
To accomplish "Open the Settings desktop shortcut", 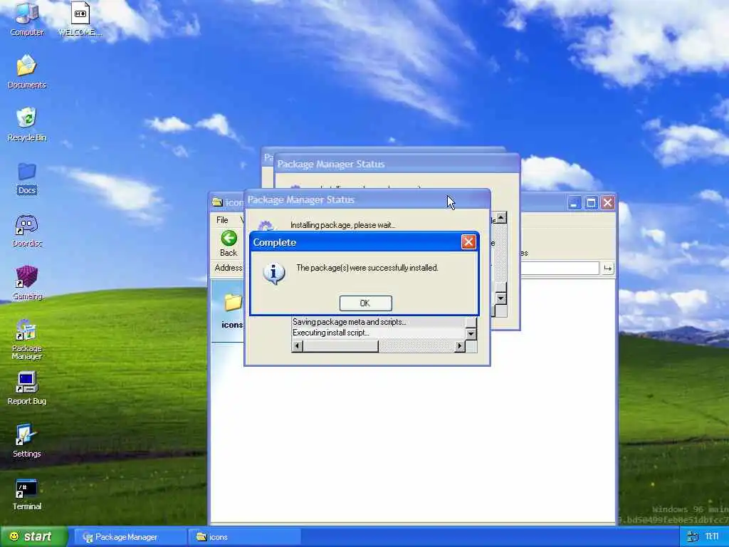I will [x=26, y=440].
